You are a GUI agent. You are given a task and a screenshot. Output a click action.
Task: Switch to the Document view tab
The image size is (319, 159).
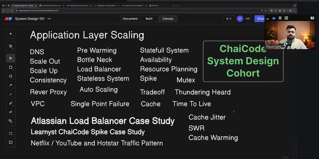(x=130, y=19)
